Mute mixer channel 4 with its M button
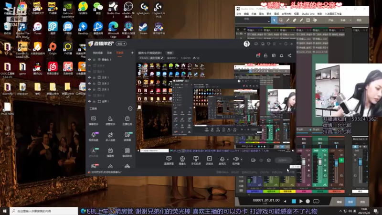Image resolution: width=382 pixels, height=215 pixels. coord(308,155)
